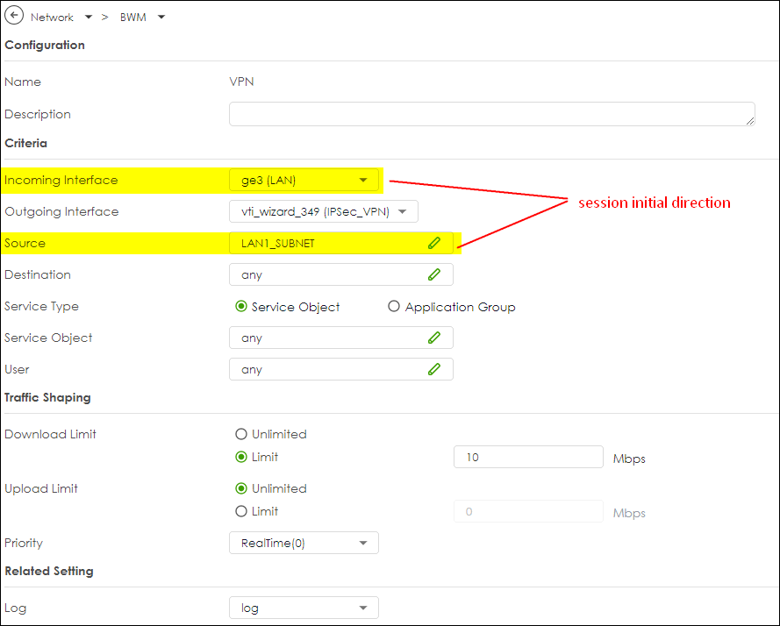
Task: Click the User any field
Action: [341, 369]
